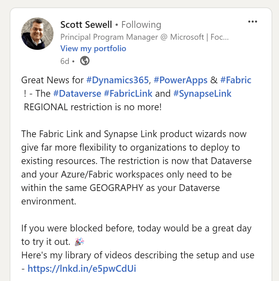Image resolution: width=279 pixels, height=281 pixels.
Task: Open the three-dot post options menu
Action: (x=252, y=22)
